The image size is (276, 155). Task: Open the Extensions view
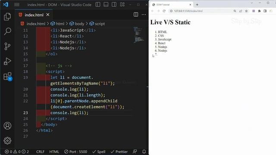7,76
